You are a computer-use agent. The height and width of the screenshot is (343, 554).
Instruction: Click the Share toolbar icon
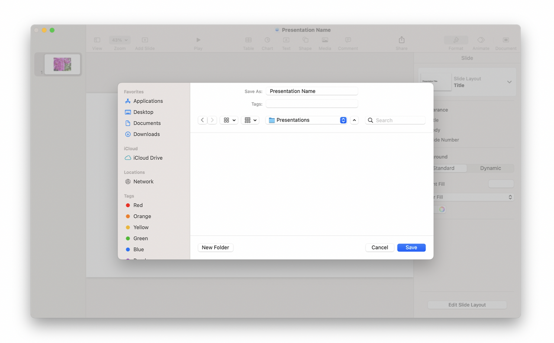point(402,40)
